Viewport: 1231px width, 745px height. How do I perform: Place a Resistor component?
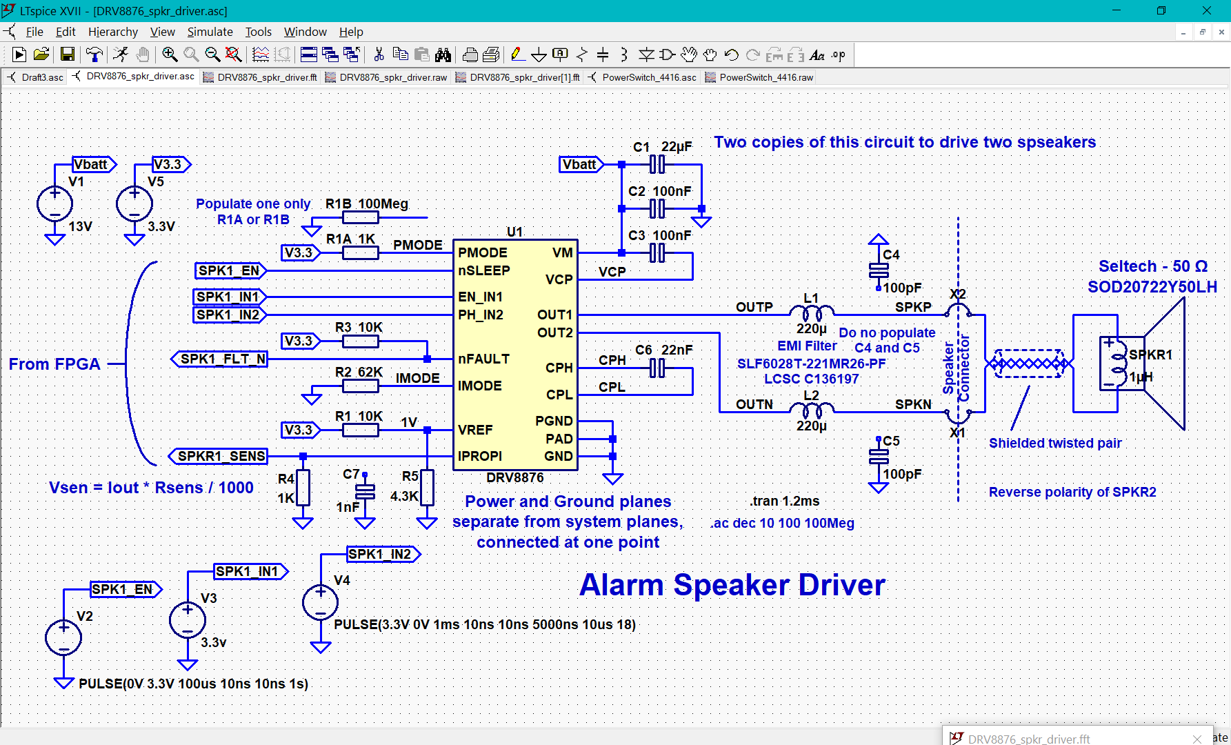pos(582,54)
